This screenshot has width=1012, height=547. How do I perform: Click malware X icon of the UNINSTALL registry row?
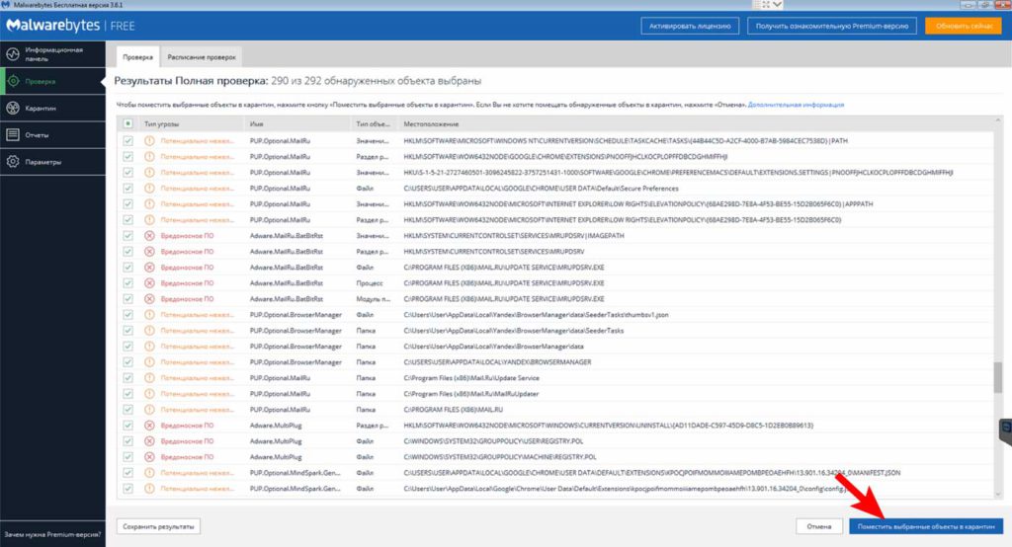(x=149, y=426)
